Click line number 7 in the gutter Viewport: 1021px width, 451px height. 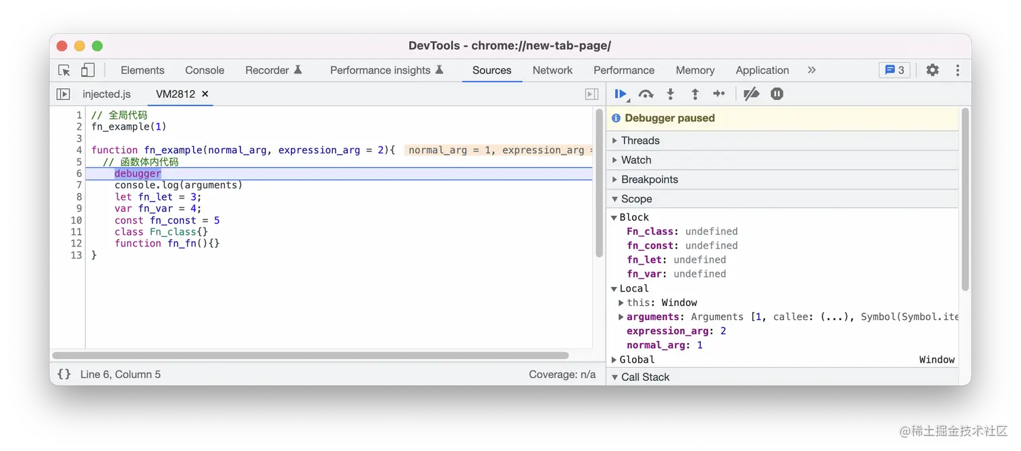pos(78,185)
